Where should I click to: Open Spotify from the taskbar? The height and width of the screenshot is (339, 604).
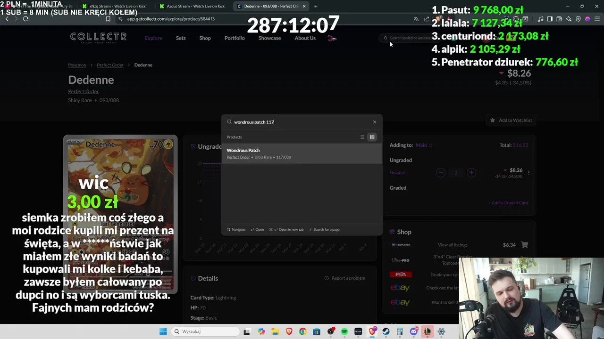click(x=344, y=331)
